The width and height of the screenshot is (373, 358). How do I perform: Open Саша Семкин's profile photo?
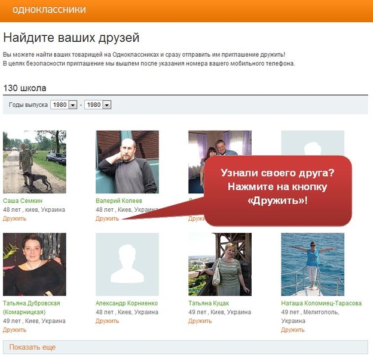(x=34, y=162)
